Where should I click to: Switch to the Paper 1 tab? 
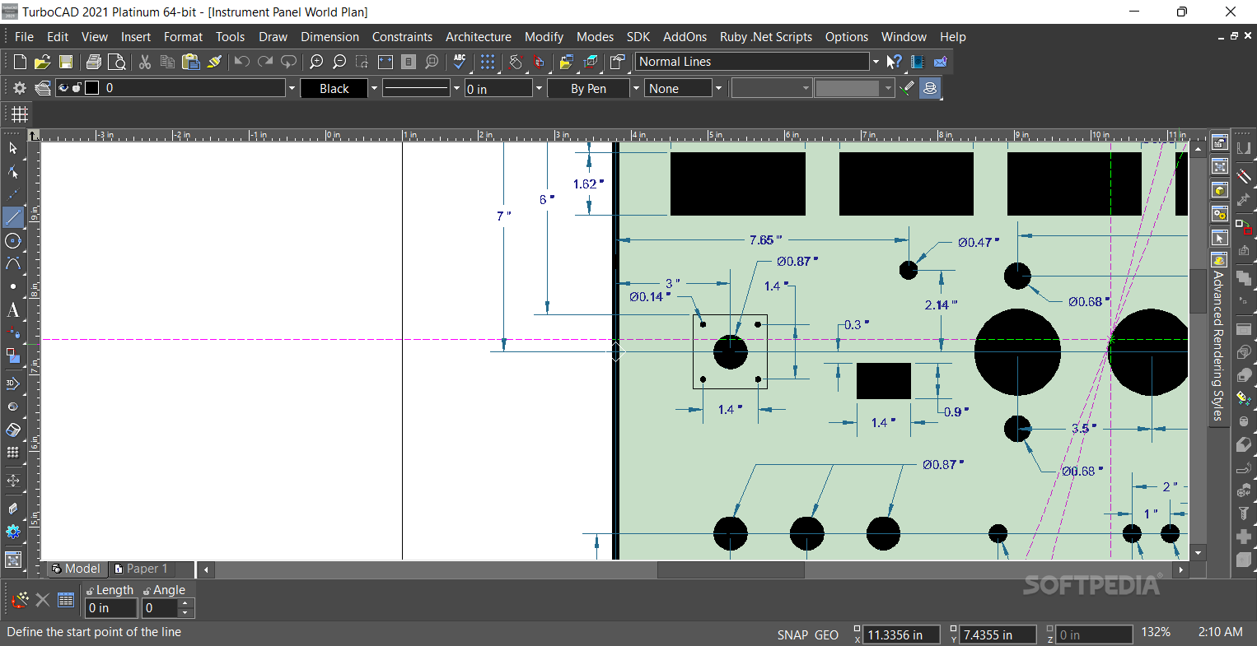click(x=142, y=569)
